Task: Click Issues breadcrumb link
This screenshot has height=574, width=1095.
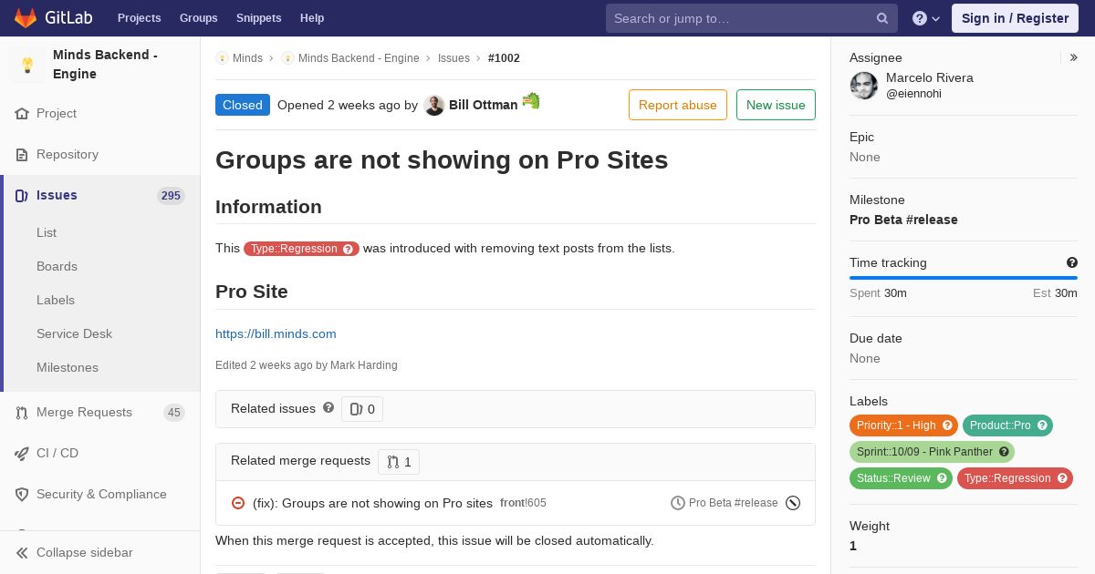Action: pos(454,58)
